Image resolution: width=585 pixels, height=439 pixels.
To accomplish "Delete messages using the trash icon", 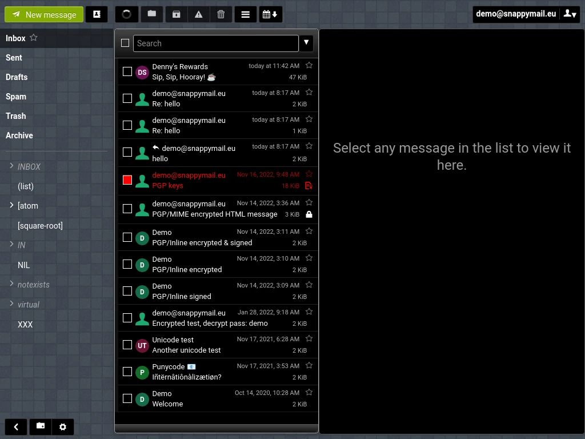I will (x=221, y=14).
